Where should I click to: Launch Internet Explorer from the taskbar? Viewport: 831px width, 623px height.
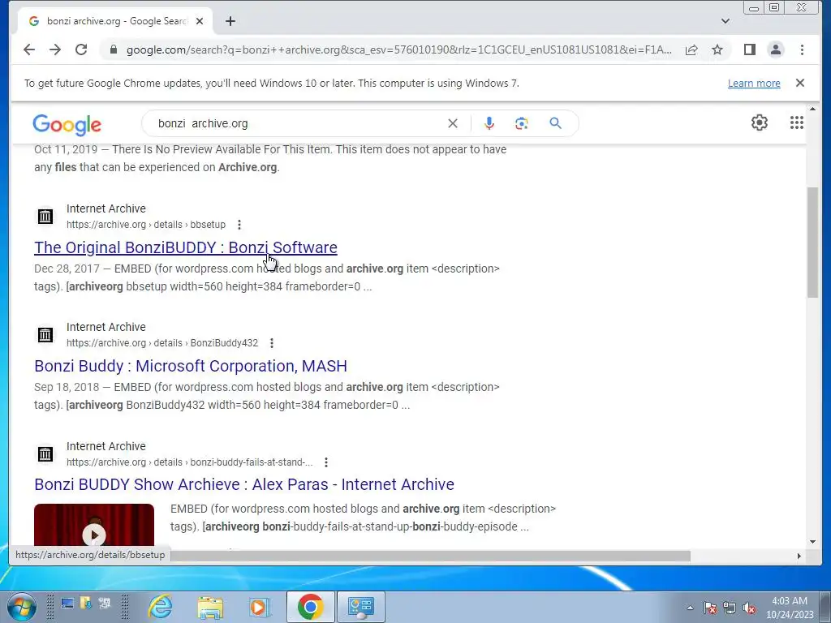pos(160,607)
